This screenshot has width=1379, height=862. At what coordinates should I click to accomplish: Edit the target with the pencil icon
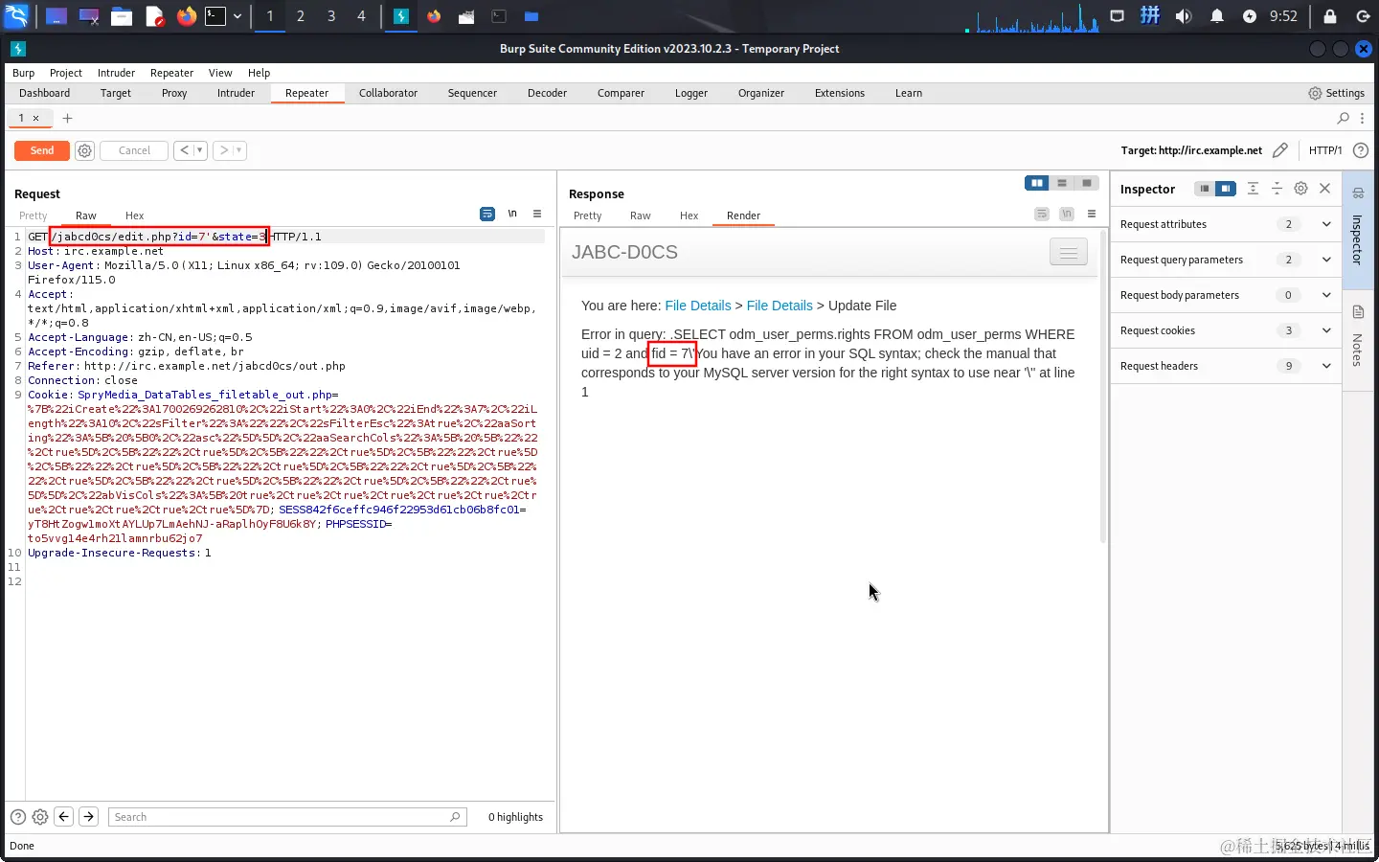pos(1280,150)
